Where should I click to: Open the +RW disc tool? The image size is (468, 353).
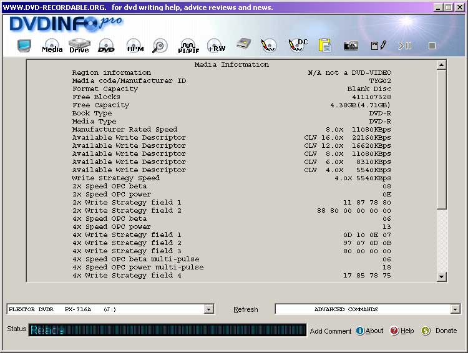(x=216, y=46)
